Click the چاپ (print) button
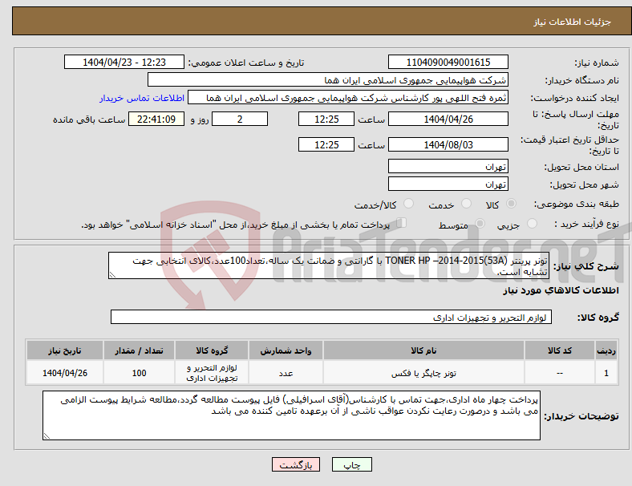This screenshot has height=486, width=632. pos(351,464)
